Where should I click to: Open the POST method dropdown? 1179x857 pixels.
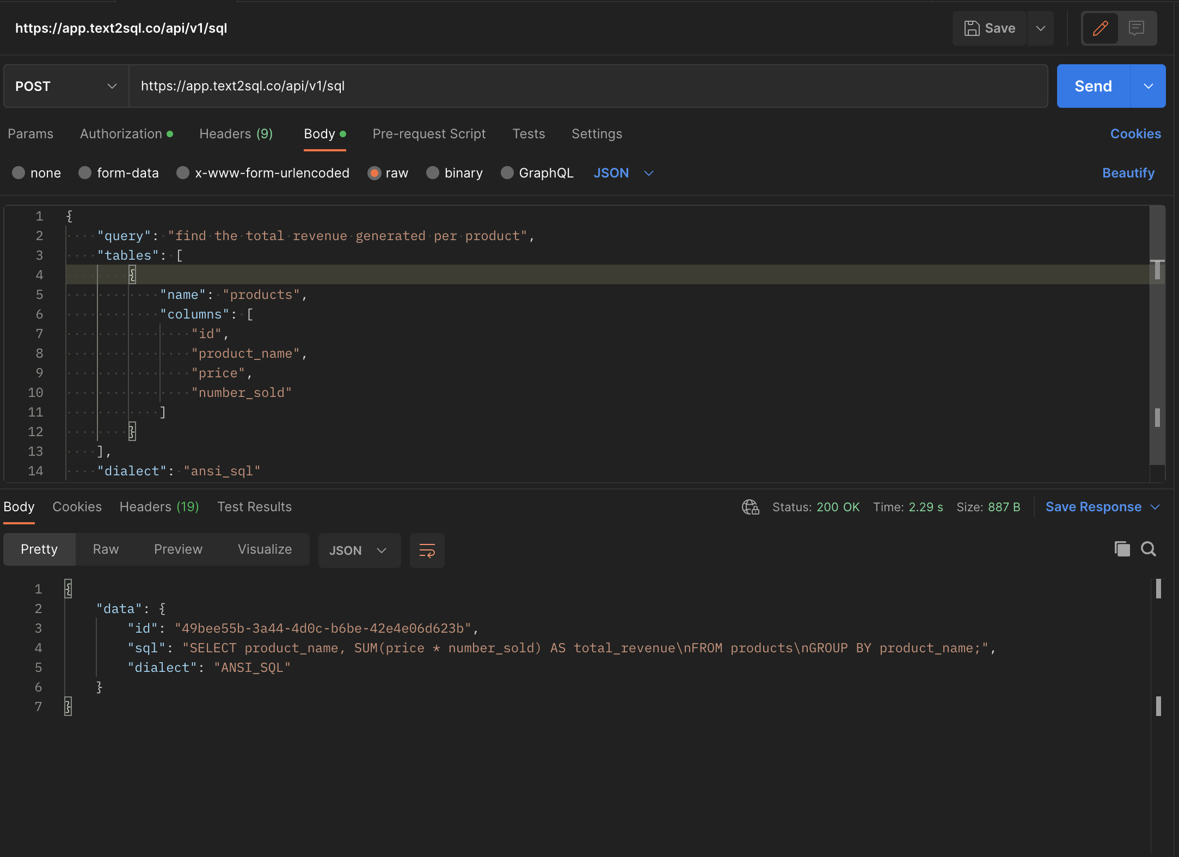(x=66, y=86)
